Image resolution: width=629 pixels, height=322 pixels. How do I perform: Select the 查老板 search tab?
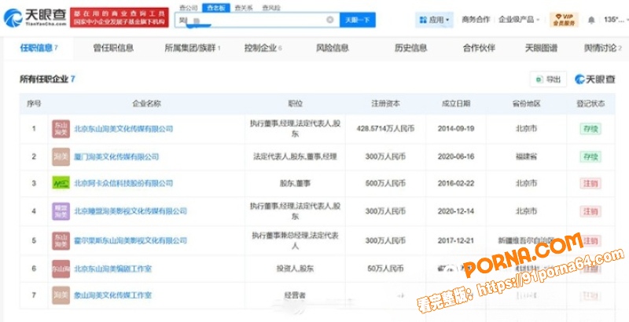click(x=215, y=8)
